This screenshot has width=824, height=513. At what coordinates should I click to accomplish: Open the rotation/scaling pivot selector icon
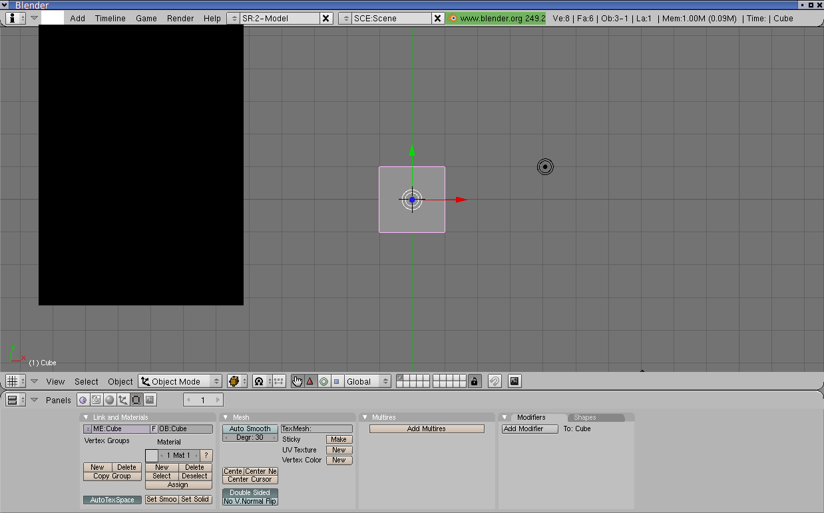262,381
